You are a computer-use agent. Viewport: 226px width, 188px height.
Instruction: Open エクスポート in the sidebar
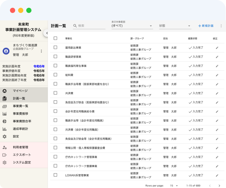[22, 155]
